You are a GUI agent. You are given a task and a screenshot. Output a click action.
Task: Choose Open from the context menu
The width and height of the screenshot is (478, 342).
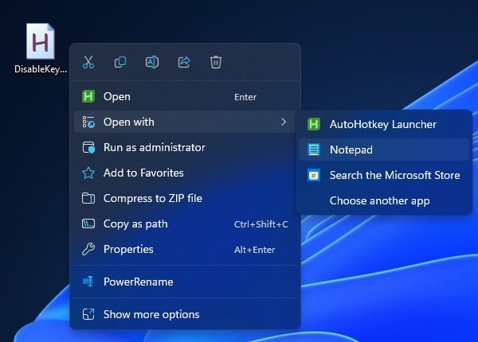[x=185, y=96]
